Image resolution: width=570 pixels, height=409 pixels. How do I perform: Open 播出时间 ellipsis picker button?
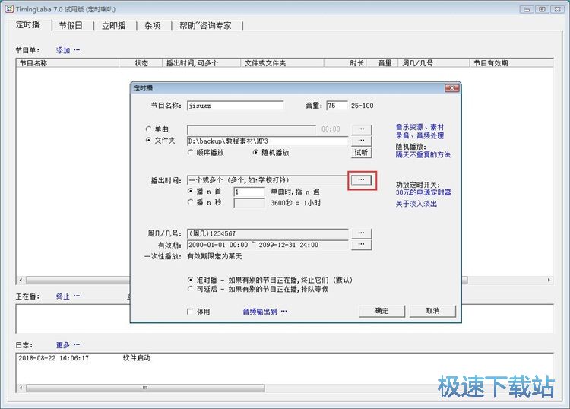click(361, 180)
